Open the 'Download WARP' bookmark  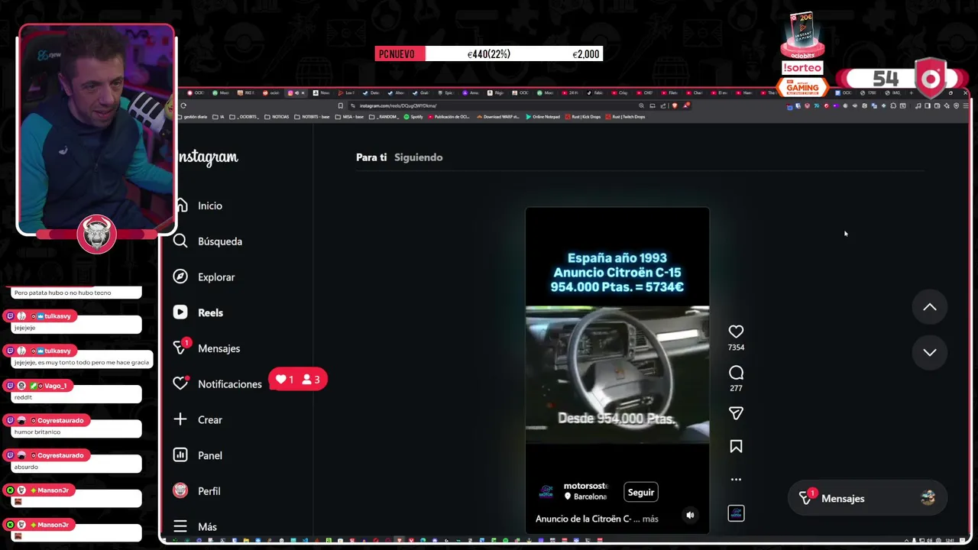click(498, 117)
